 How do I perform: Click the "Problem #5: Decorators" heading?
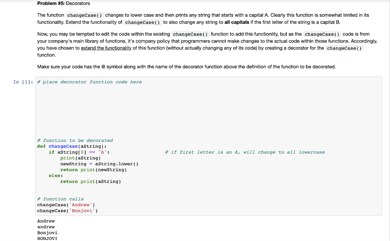[x=63, y=3]
